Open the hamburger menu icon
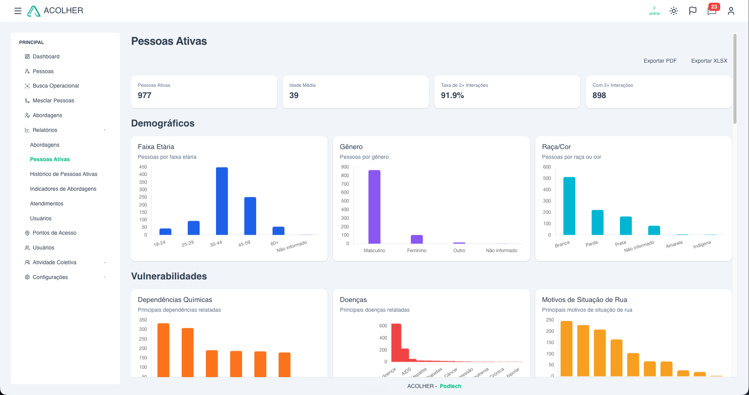The height and width of the screenshot is (395, 749). [x=18, y=11]
